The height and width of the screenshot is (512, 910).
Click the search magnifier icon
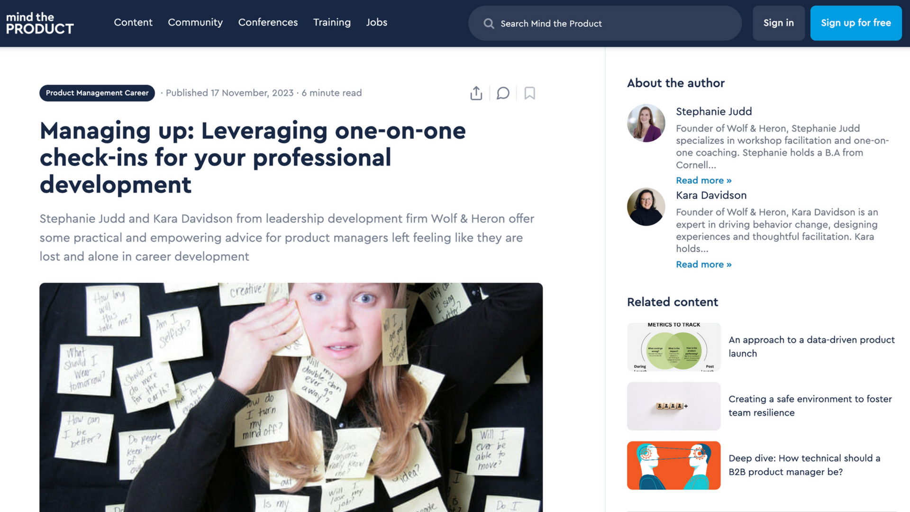489,23
